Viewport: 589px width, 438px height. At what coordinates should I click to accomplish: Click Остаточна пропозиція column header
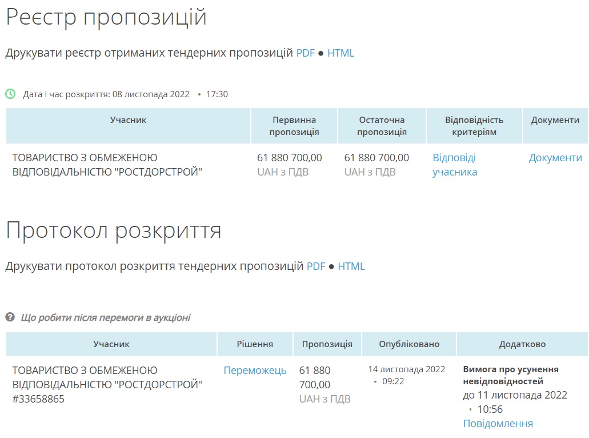pos(382,126)
